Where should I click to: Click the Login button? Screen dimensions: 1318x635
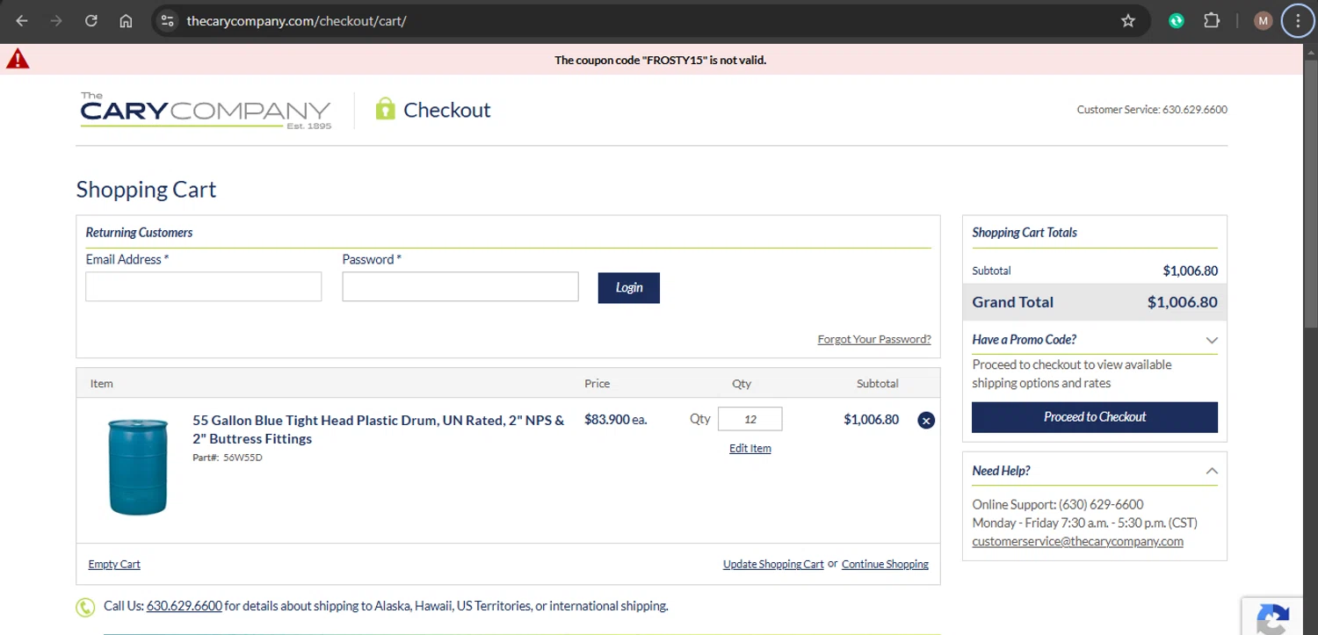click(x=629, y=288)
